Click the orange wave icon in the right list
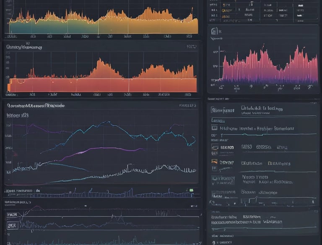This screenshot has width=322, height=245. (x=214, y=162)
